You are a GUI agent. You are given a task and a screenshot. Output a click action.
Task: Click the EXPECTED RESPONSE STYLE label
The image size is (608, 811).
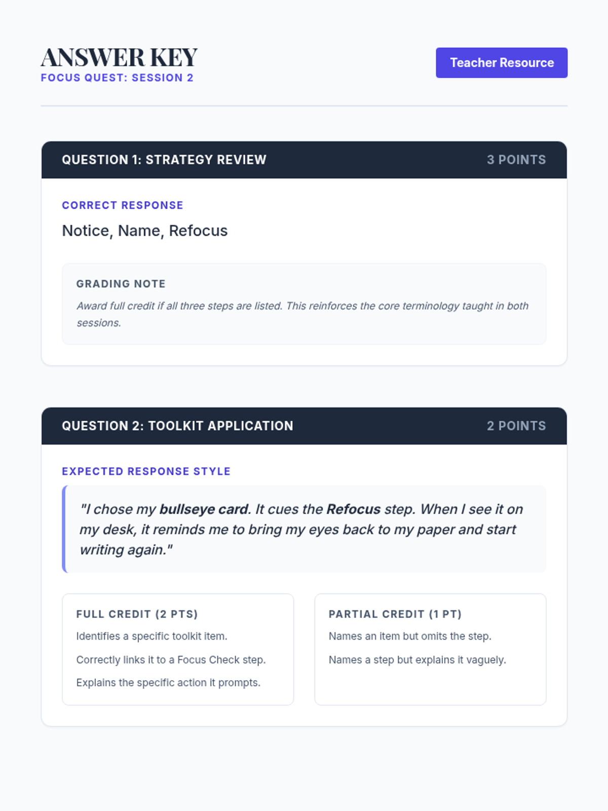click(146, 471)
